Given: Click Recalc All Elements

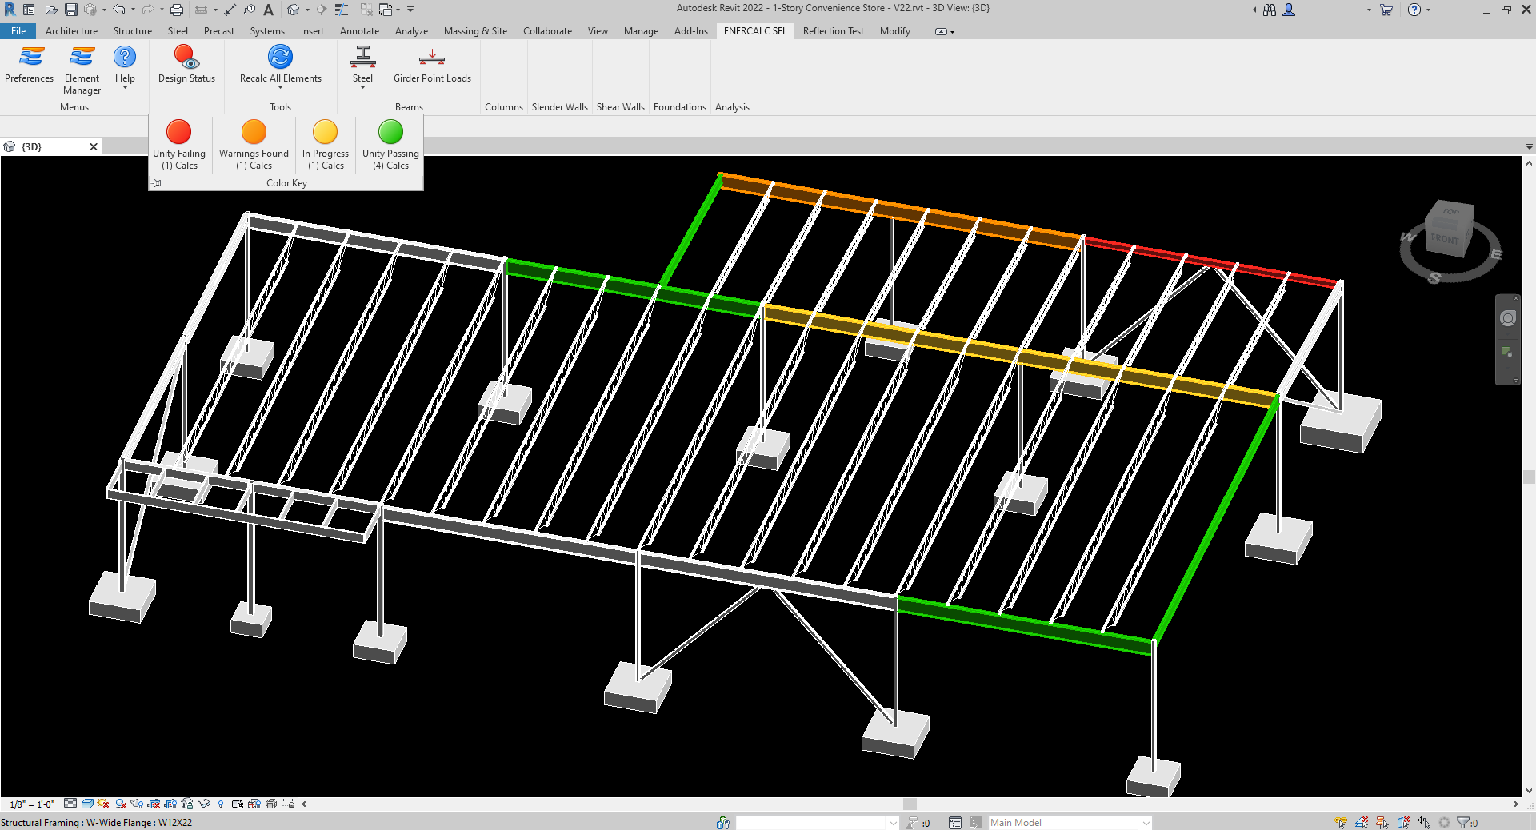Looking at the screenshot, I should coord(280,65).
